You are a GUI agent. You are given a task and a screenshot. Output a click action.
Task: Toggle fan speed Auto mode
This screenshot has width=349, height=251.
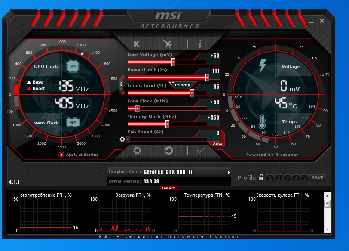(x=217, y=143)
